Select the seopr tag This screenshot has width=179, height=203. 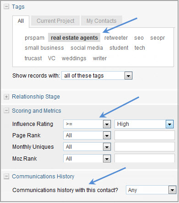tap(157, 38)
